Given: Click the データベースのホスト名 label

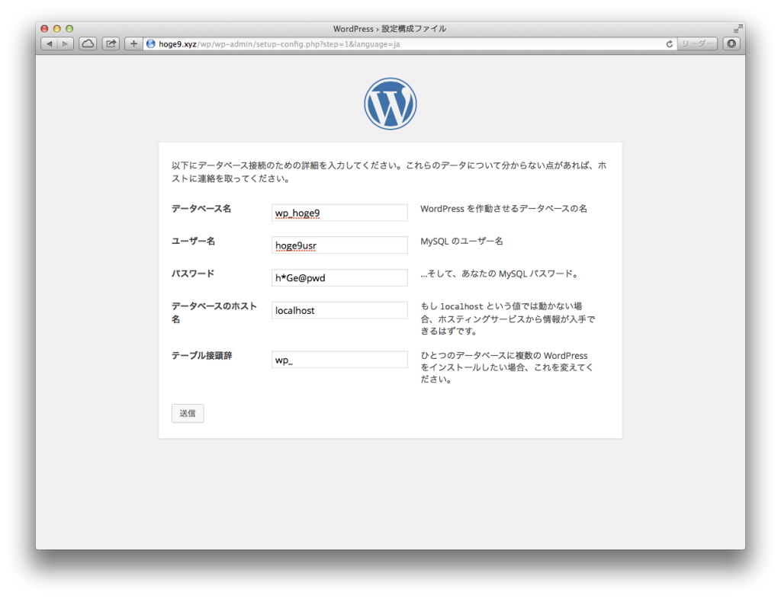Looking at the screenshot, I should click(214, 312).
